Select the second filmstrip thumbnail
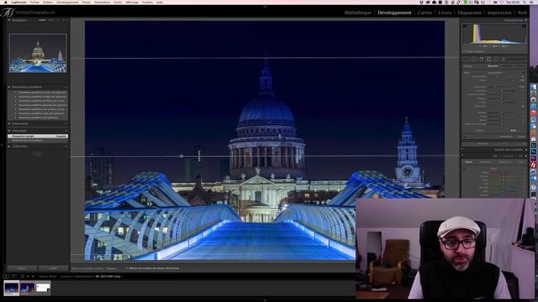This screenshot has width=538, height=302. 27,288
